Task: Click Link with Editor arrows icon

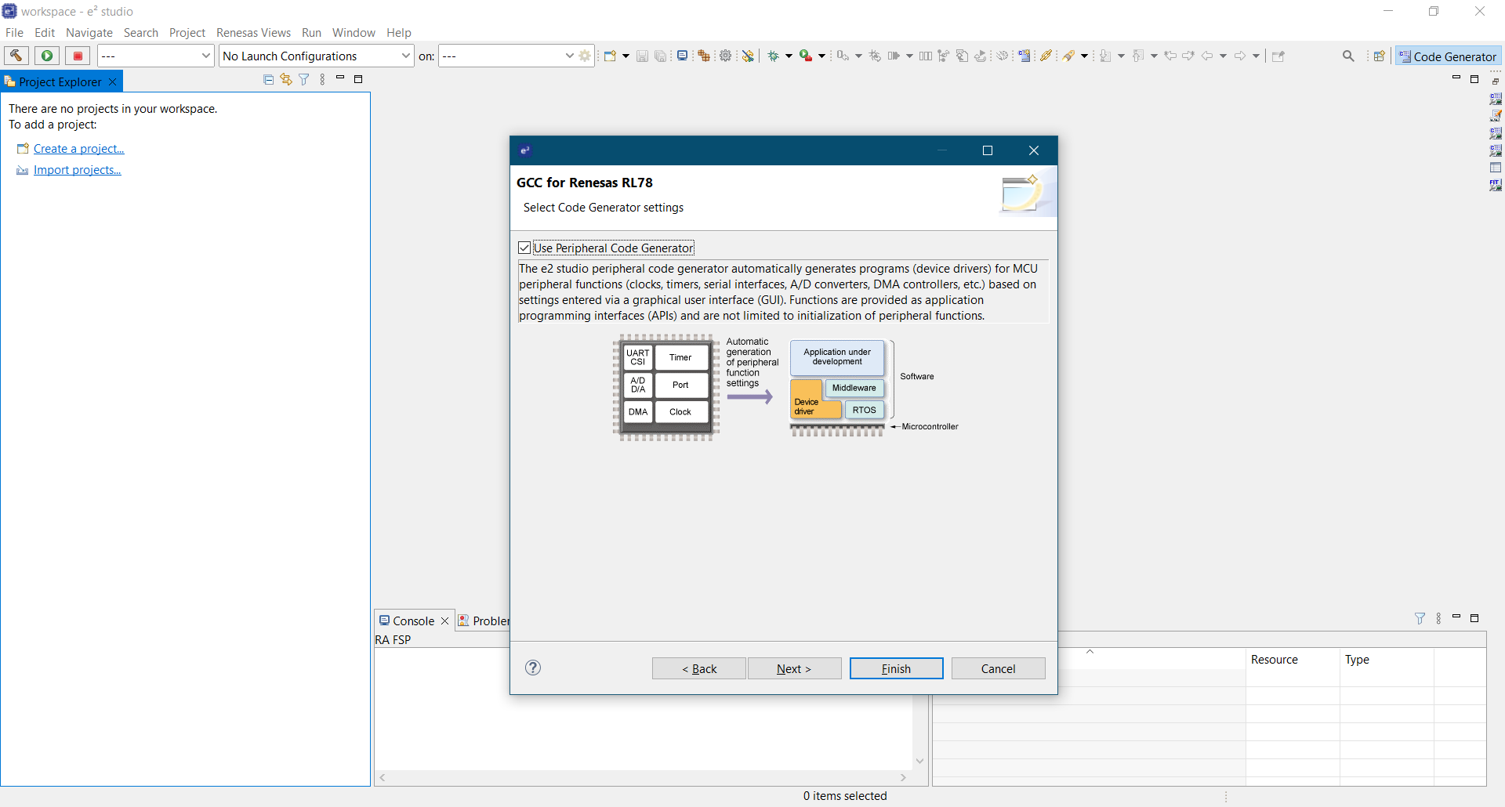Action: [286, 80]
